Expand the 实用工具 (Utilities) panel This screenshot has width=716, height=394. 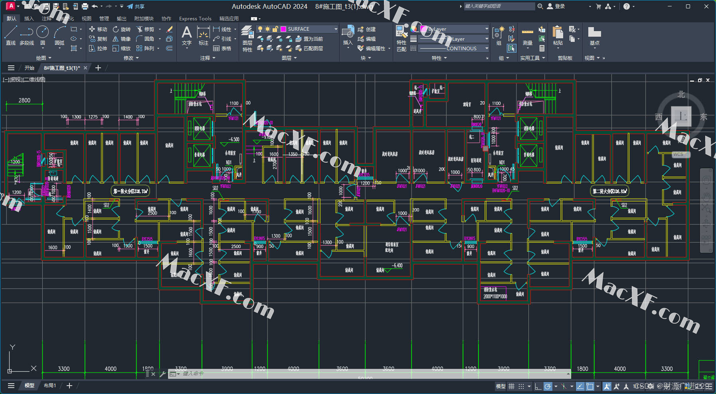(x=532, y=58)
